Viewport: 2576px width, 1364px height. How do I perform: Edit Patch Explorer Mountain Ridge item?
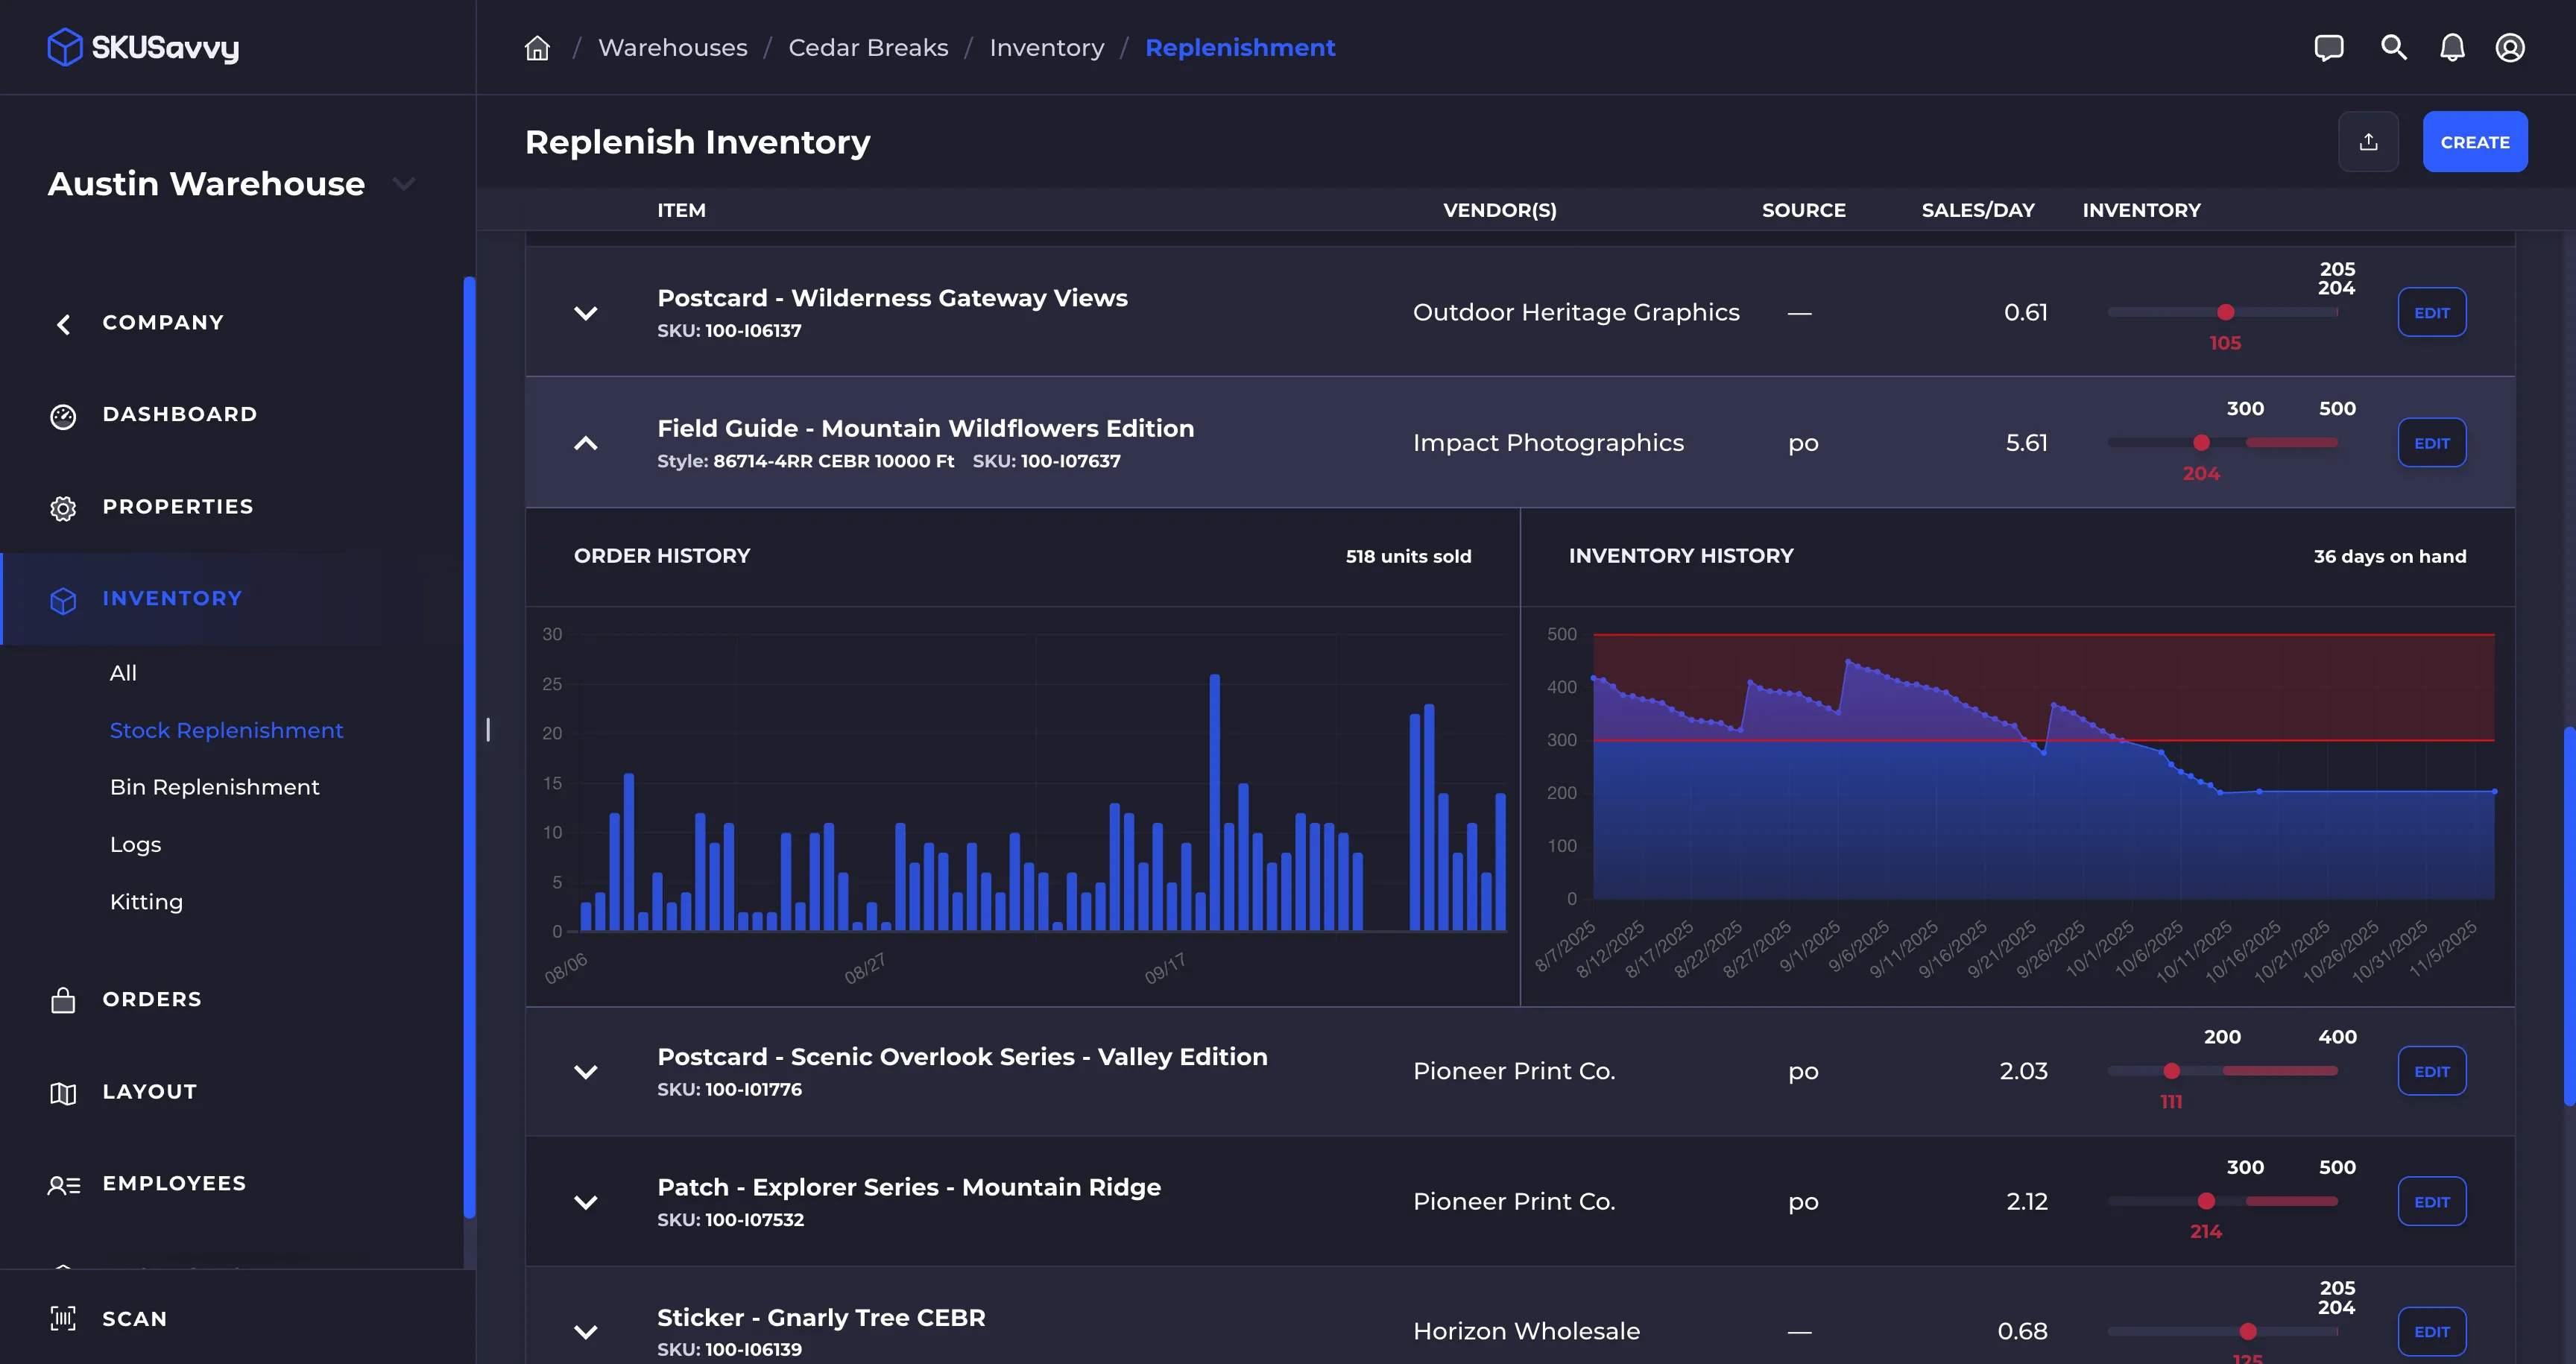click(2432, 1201)
